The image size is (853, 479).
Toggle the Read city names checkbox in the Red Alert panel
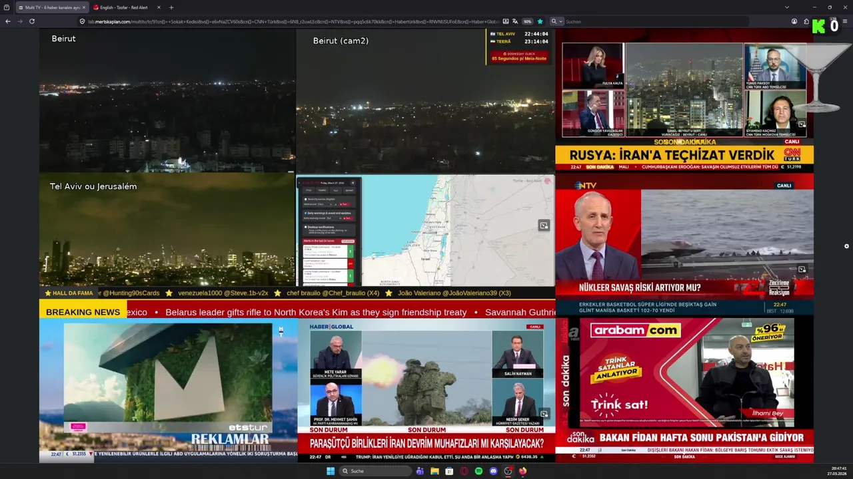[306, 199]
